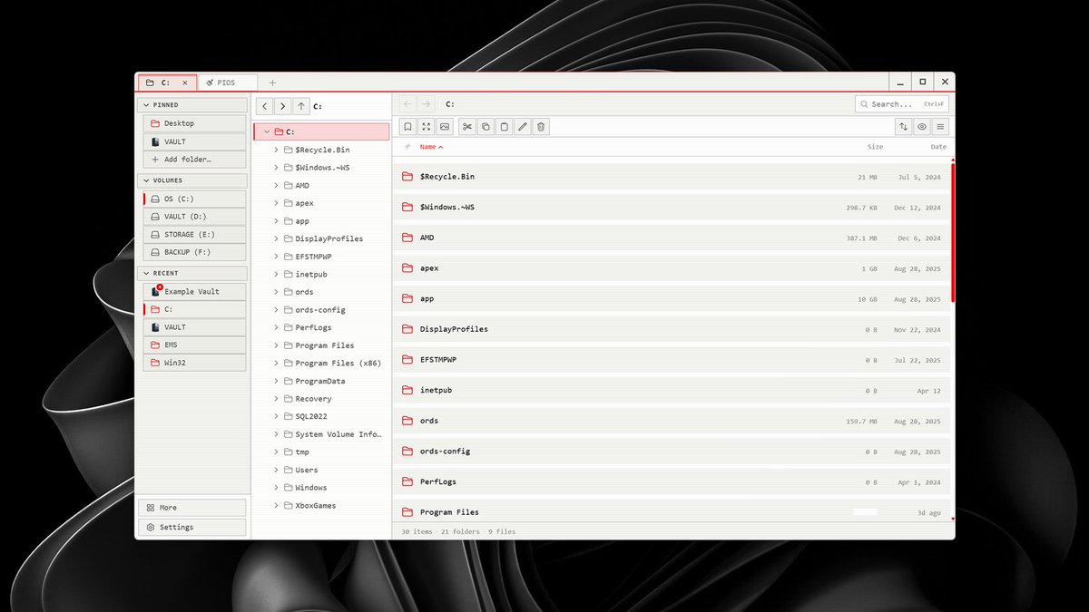The height and width of the screenshot is (612, 1089).
Task: Click the tree panel's forward chevron button
Action: 282,106
